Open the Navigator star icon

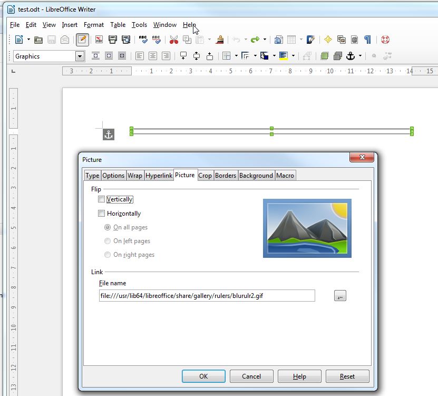327,40
